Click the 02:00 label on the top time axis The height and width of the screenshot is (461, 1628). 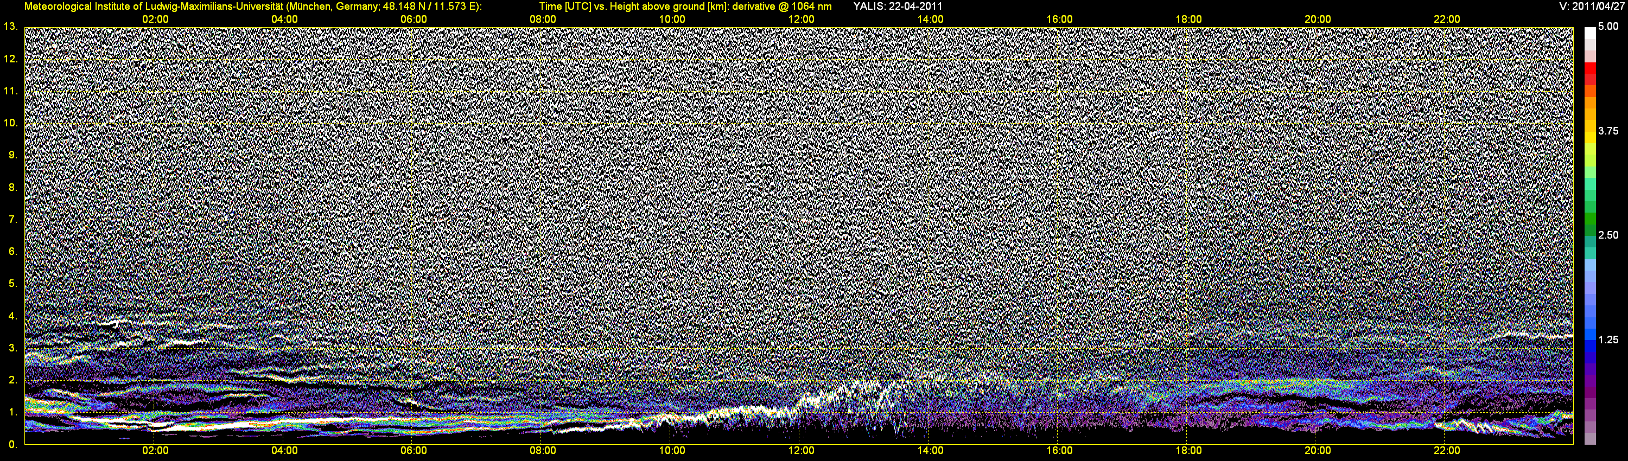click(x=155, y=20)
